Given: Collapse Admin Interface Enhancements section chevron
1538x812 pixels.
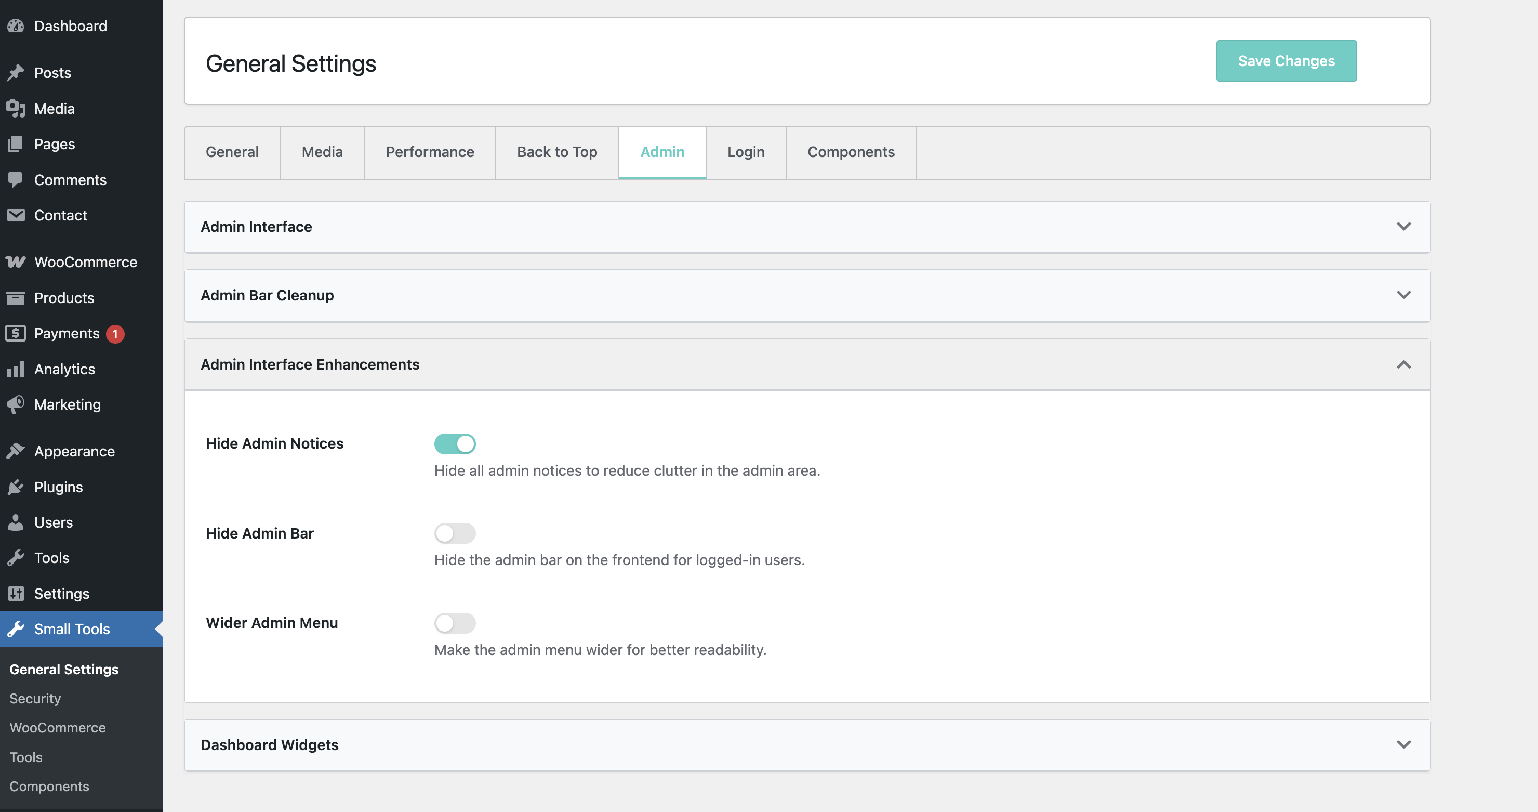Looking at the screenshot, I should [1403, 364].
